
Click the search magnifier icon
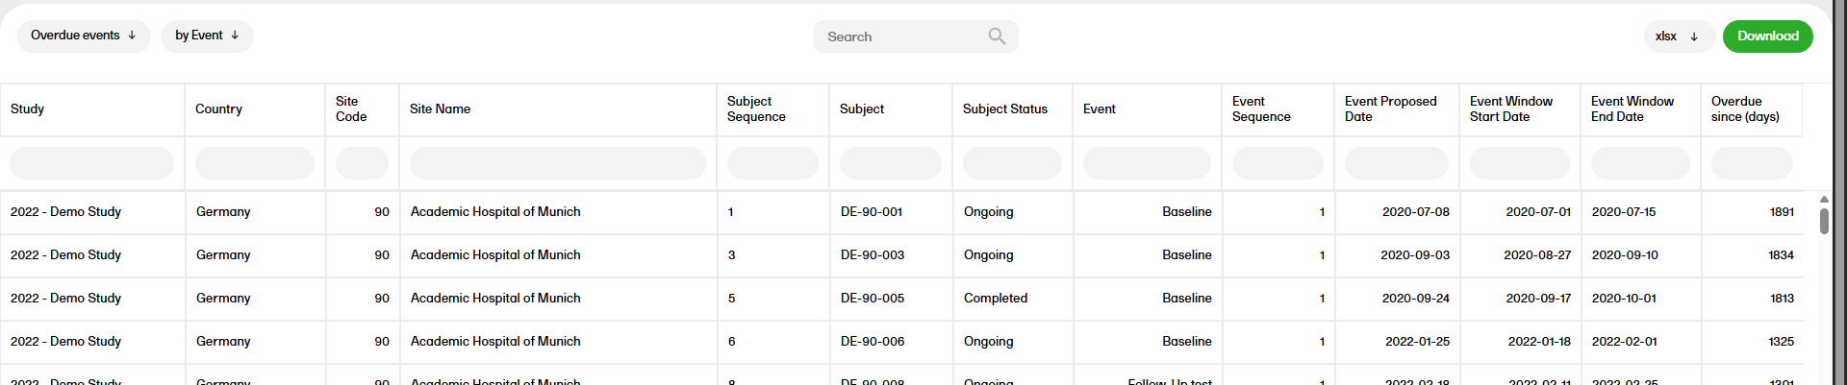pyautogui.click(x=997, y=36)
